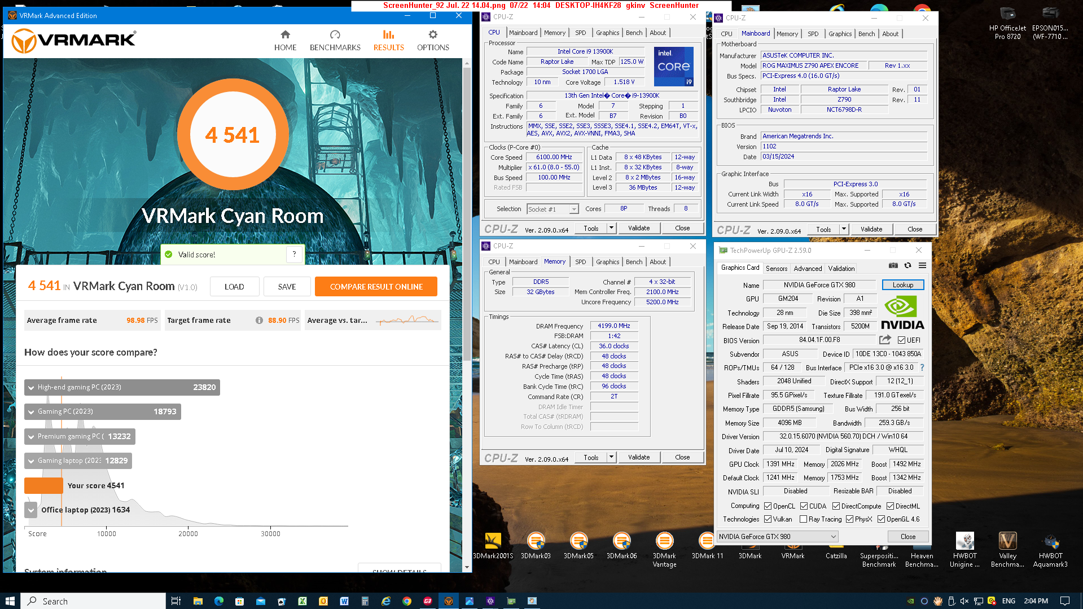Click the Bus Interface question mark in GPU-Z
The width and height of the screenshot is (1083, 609).
point(922,367)
